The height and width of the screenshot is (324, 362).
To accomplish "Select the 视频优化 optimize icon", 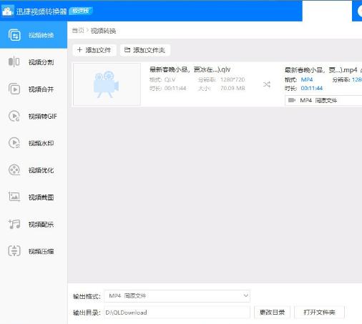I will coord(14,170).
